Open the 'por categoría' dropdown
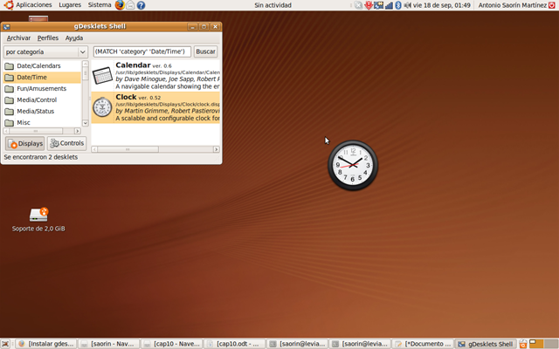 click(45, 52)
